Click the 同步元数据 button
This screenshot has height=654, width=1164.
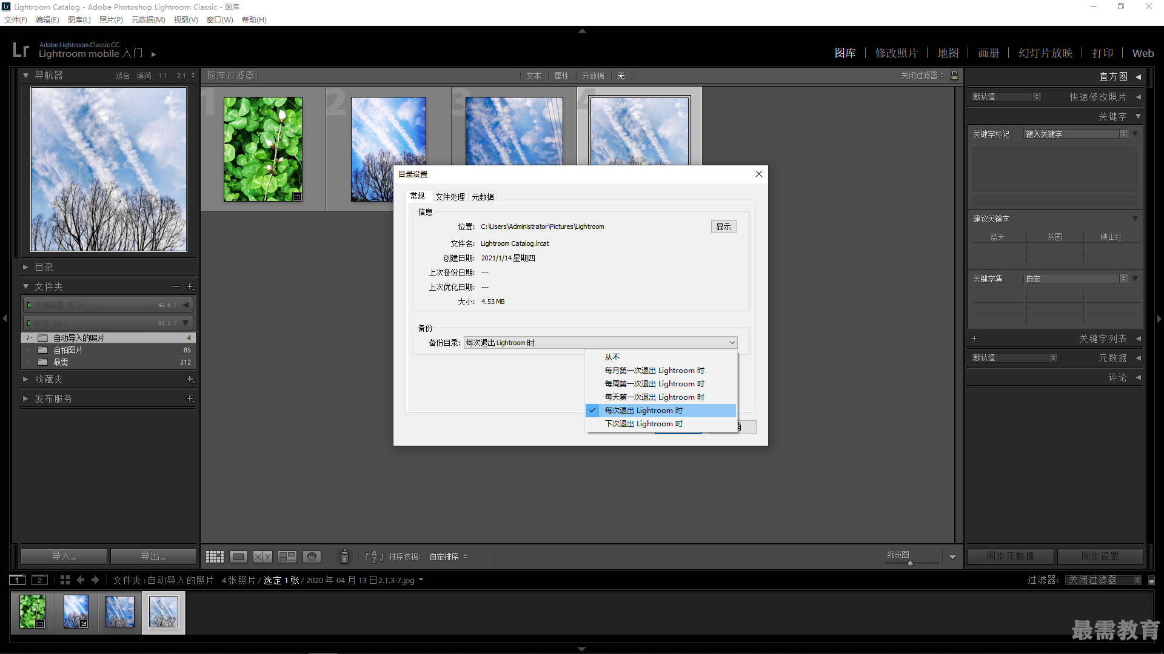click(x=1011, y=556)
